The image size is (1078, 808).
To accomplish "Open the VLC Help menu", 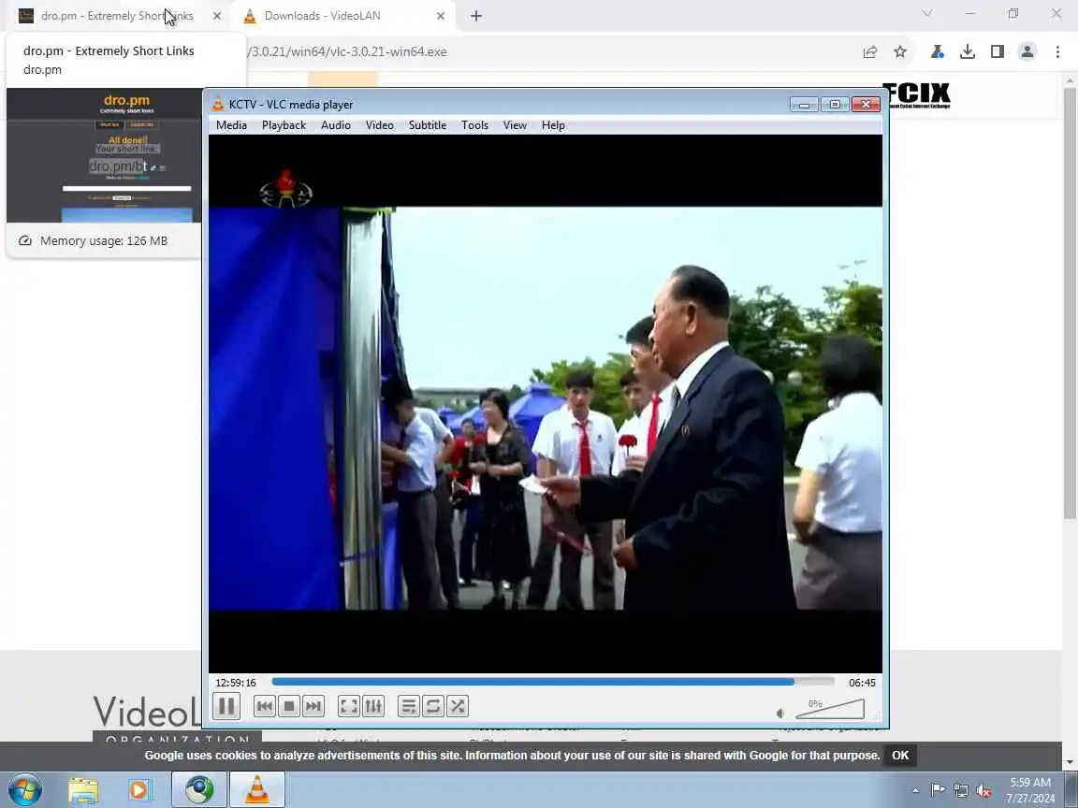I will 553,125.
